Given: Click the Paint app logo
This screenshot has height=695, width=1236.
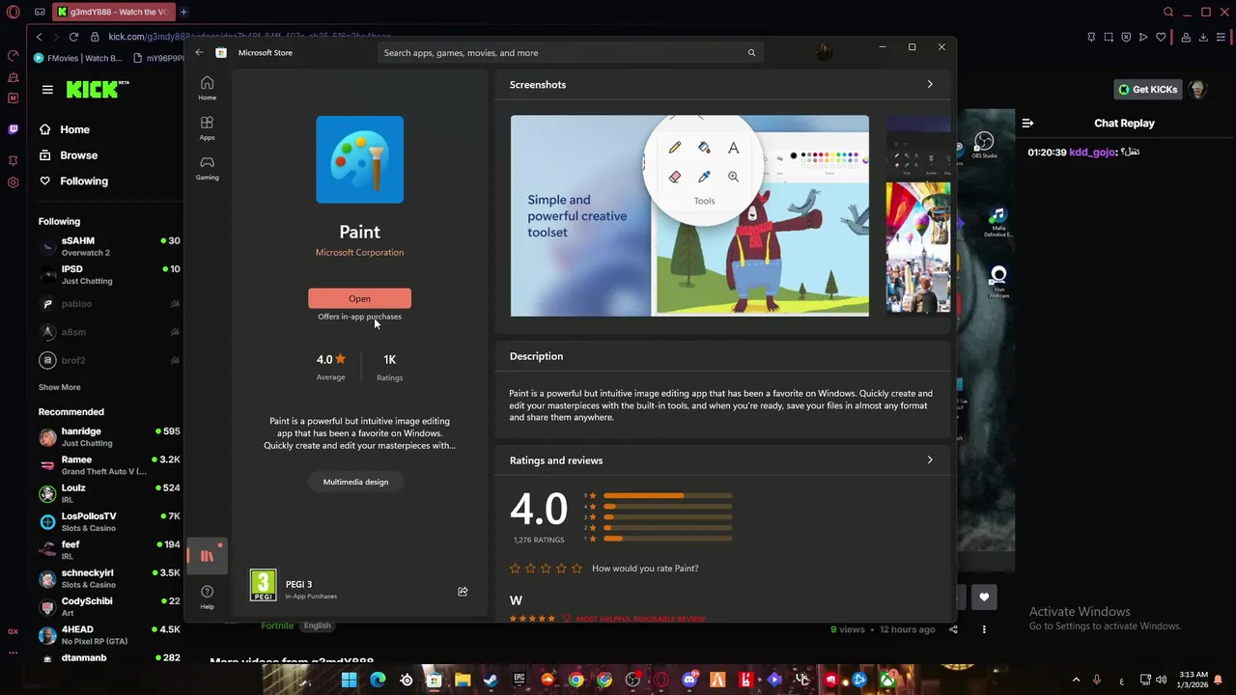Looking at the screenshot, I should coord(359,159).
